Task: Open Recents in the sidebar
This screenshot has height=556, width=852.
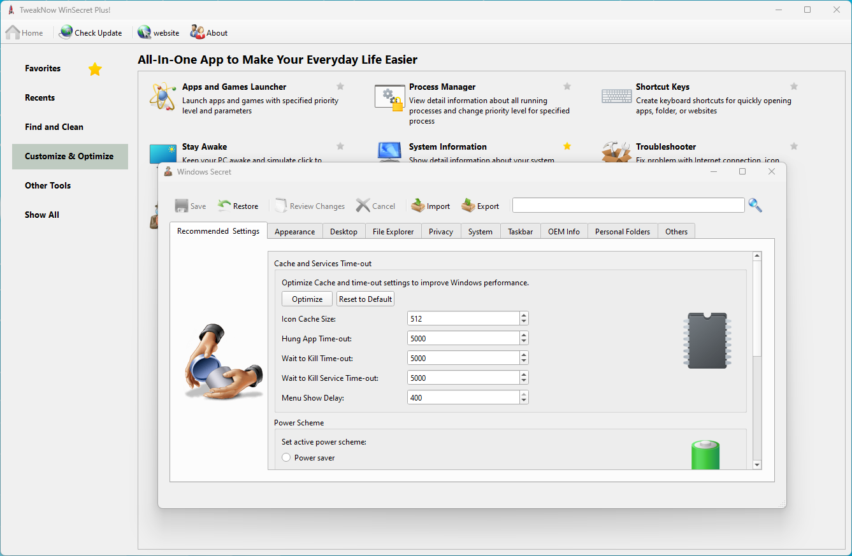Action: [40, 97]
